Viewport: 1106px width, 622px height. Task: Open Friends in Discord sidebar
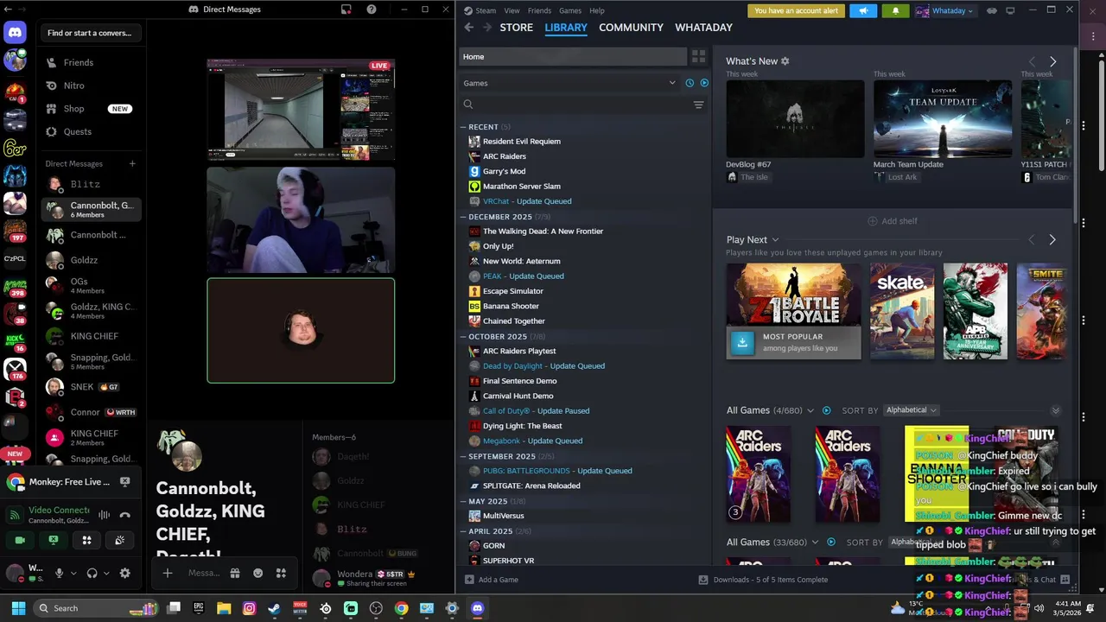click(91, 62)
